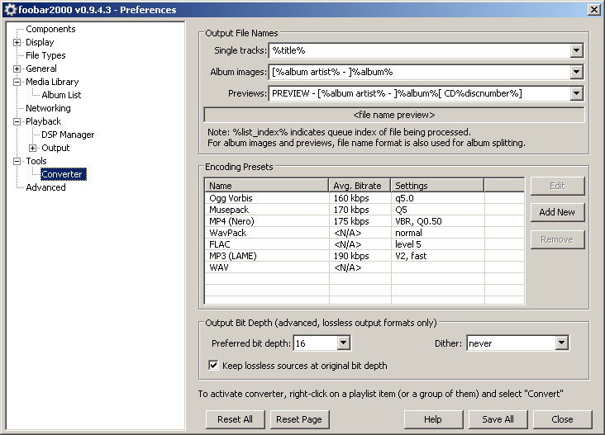Expand the Output node under Playback
The image size is (605, 435).
click(x=33, y=148)
